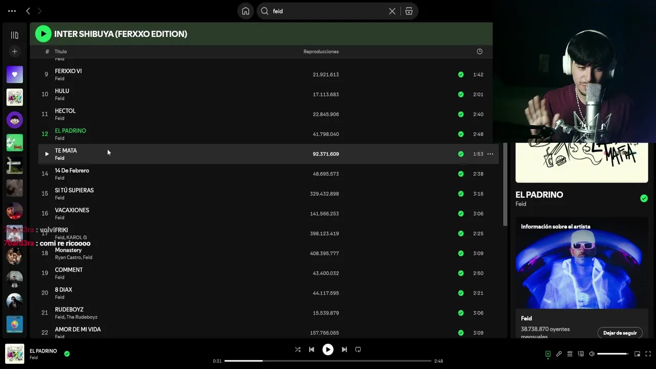Play INTER SHIBUYA (FERXXO EDITION) with green button

43,34
